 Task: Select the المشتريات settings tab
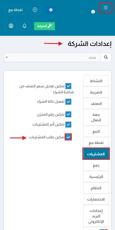click(96, 154)
